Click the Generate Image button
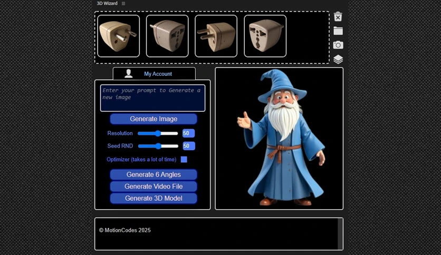This screenshot has width=441, height=255. click(x=154, y=119)
